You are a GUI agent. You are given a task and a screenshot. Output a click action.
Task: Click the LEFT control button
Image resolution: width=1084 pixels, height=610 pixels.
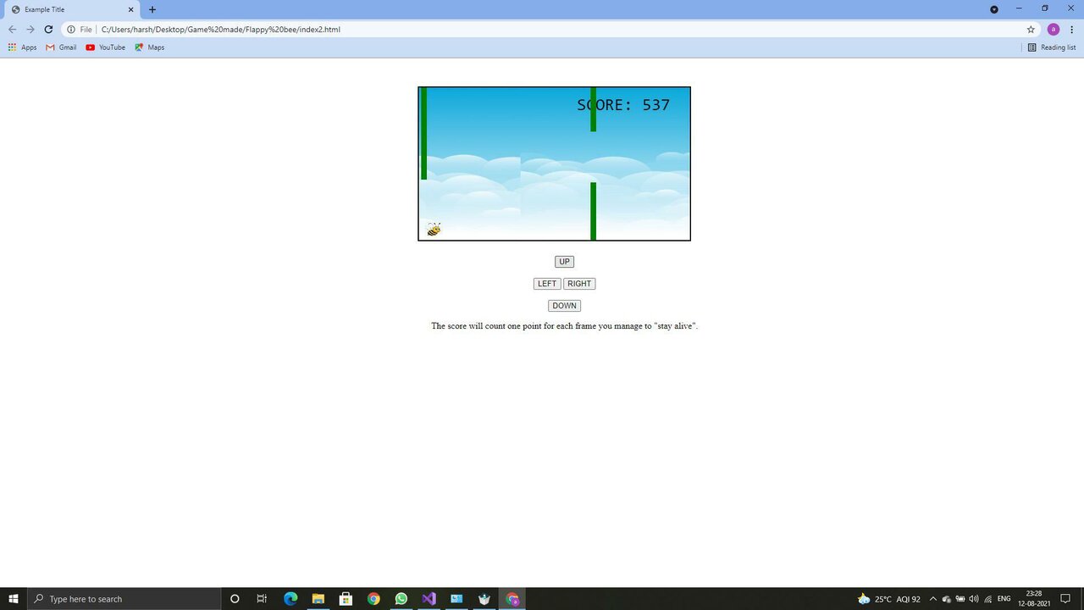[547, 284]
